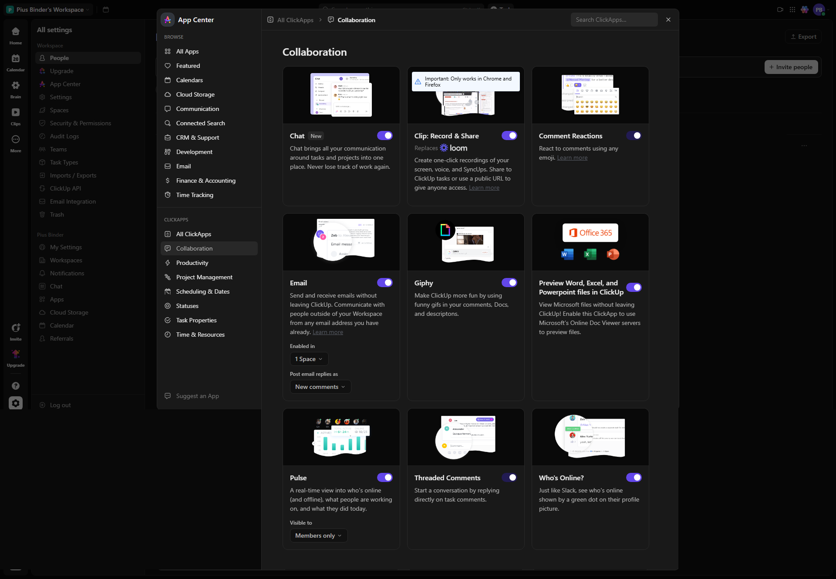Click the apps grid icon in top bar
Image resolution: width=836 pixels, height=579 pixels.
[x=792, y=10]
